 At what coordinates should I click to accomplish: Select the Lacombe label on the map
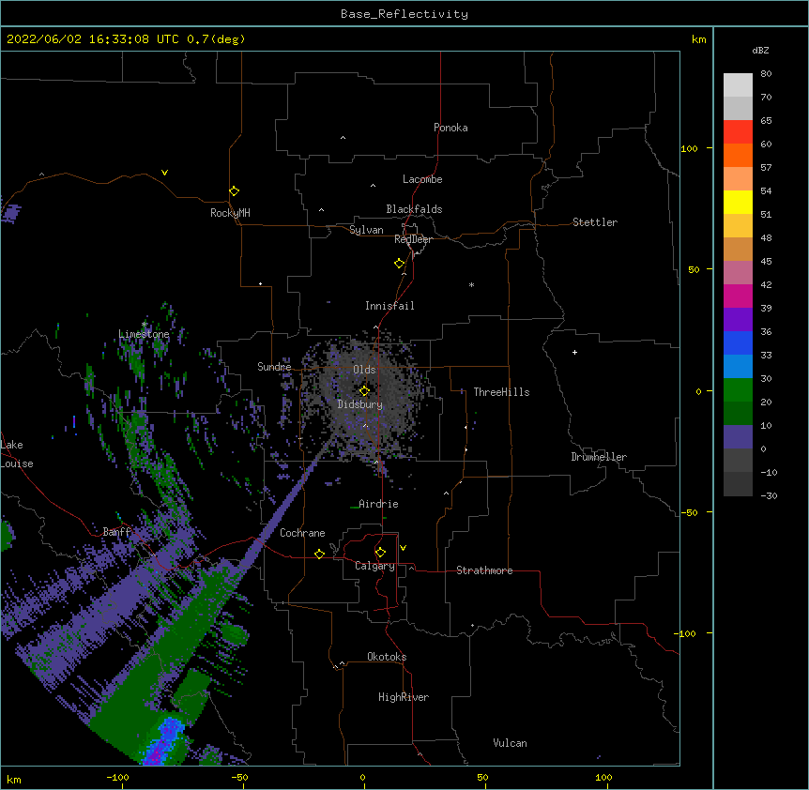click(x=422, y=179)
